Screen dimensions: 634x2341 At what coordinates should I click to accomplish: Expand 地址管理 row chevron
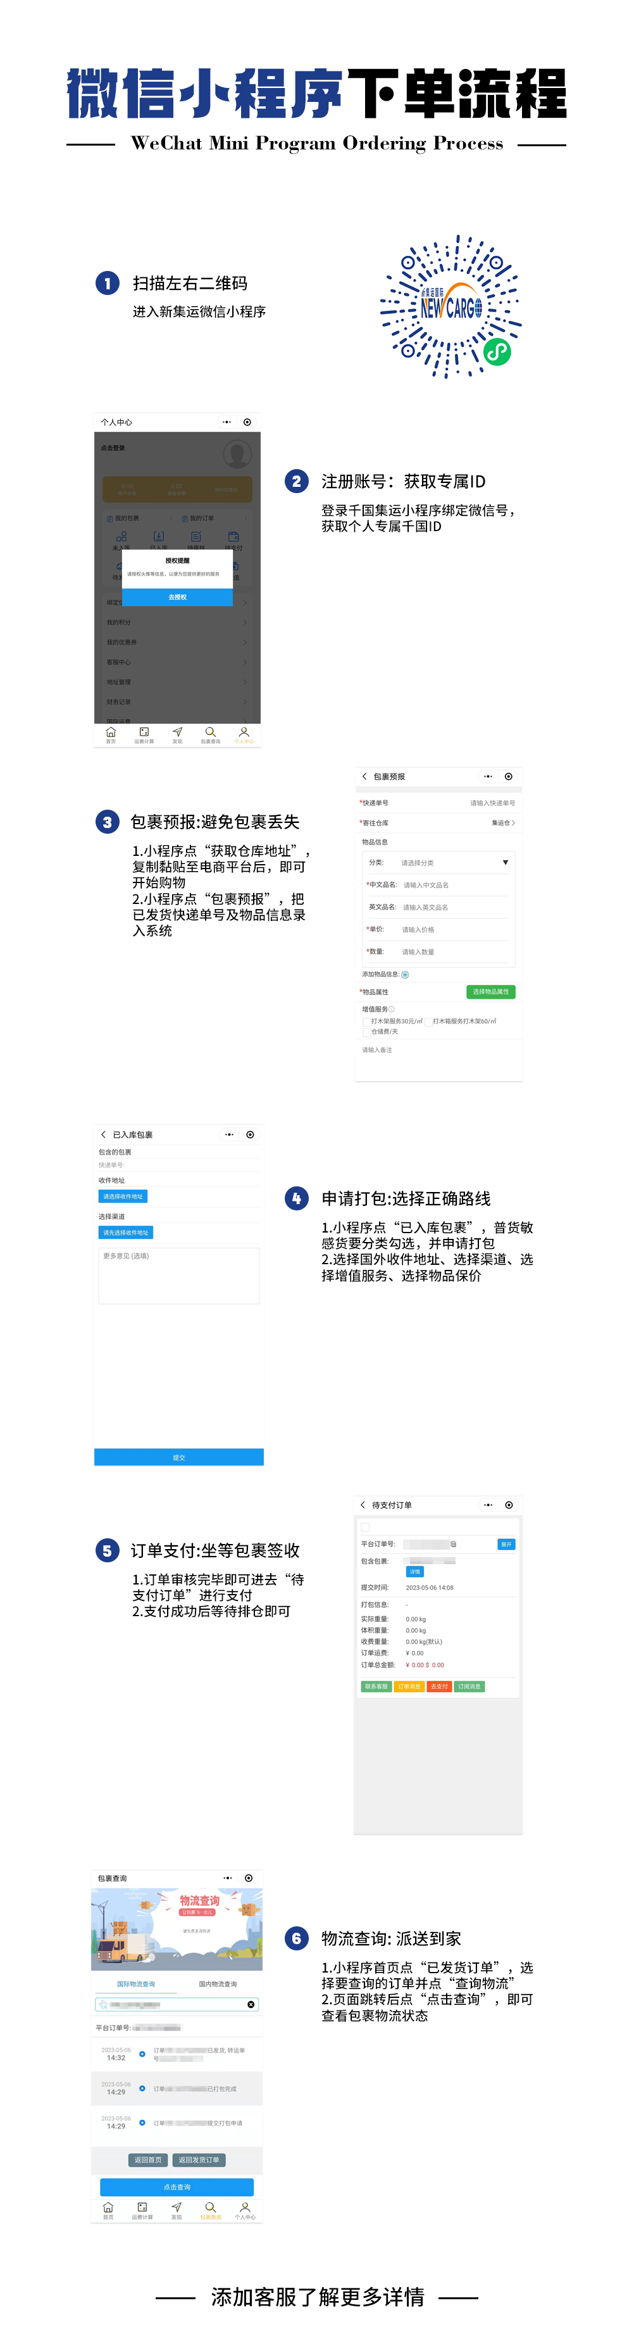[246, 682]
